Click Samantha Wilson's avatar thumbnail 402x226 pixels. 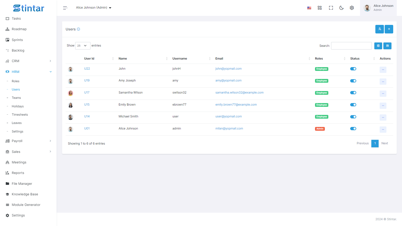71,93
